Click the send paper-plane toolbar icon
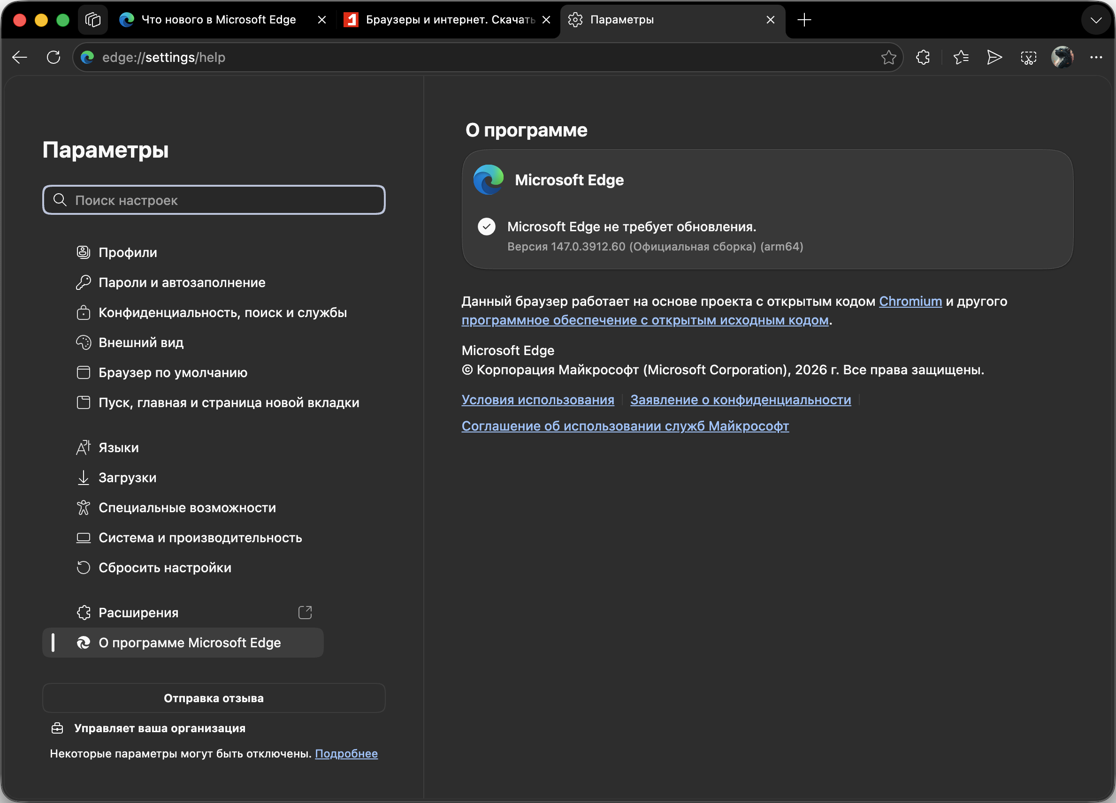The height and width of the screenshot is (803, 1116). coord(994,58)
